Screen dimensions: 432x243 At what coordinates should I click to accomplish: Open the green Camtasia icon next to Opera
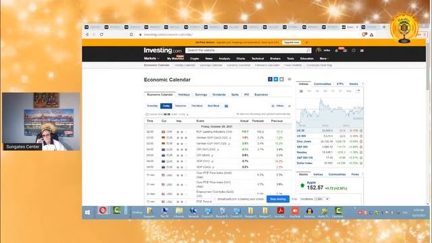(117, 211)
